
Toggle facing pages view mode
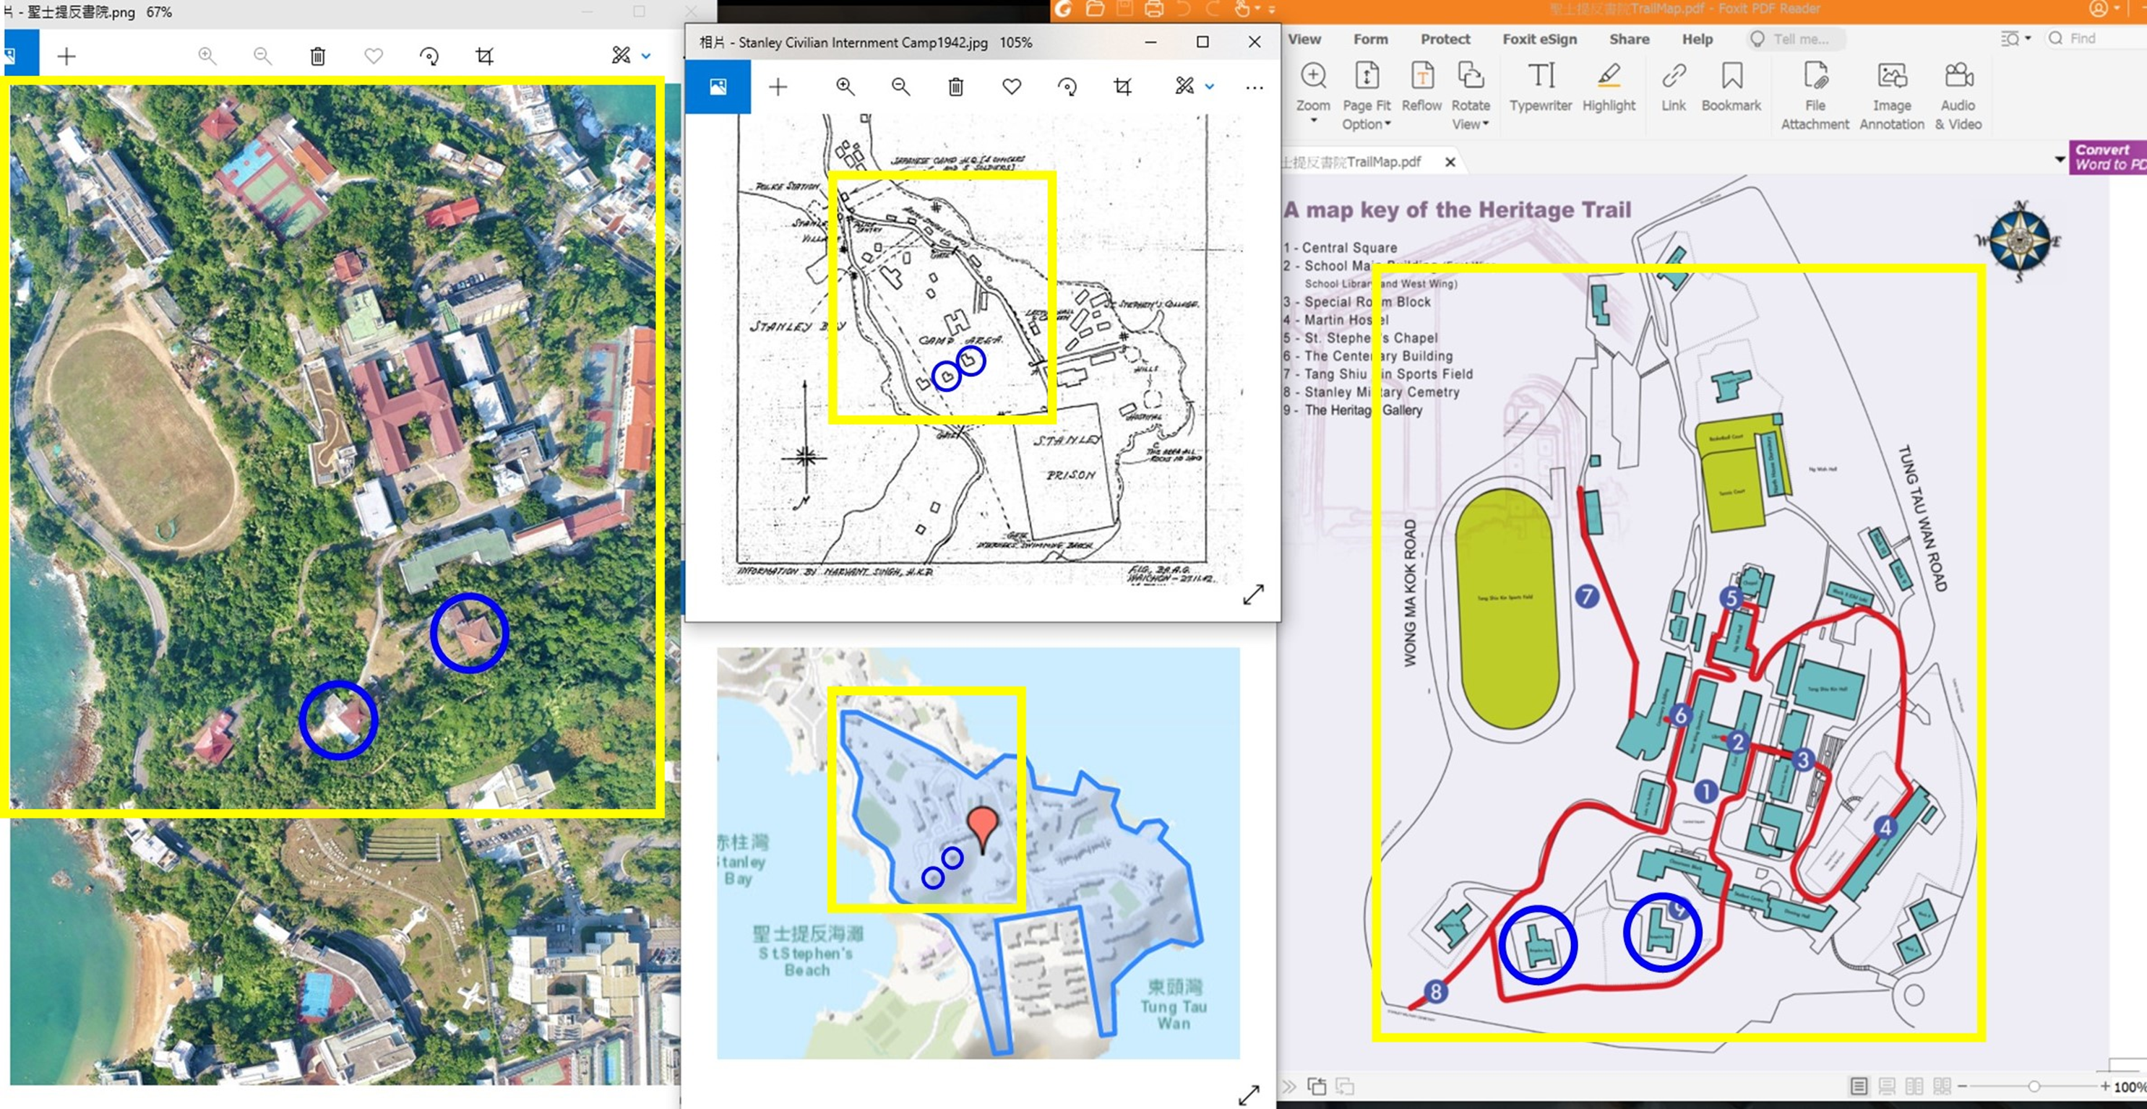(1914, 1086)
